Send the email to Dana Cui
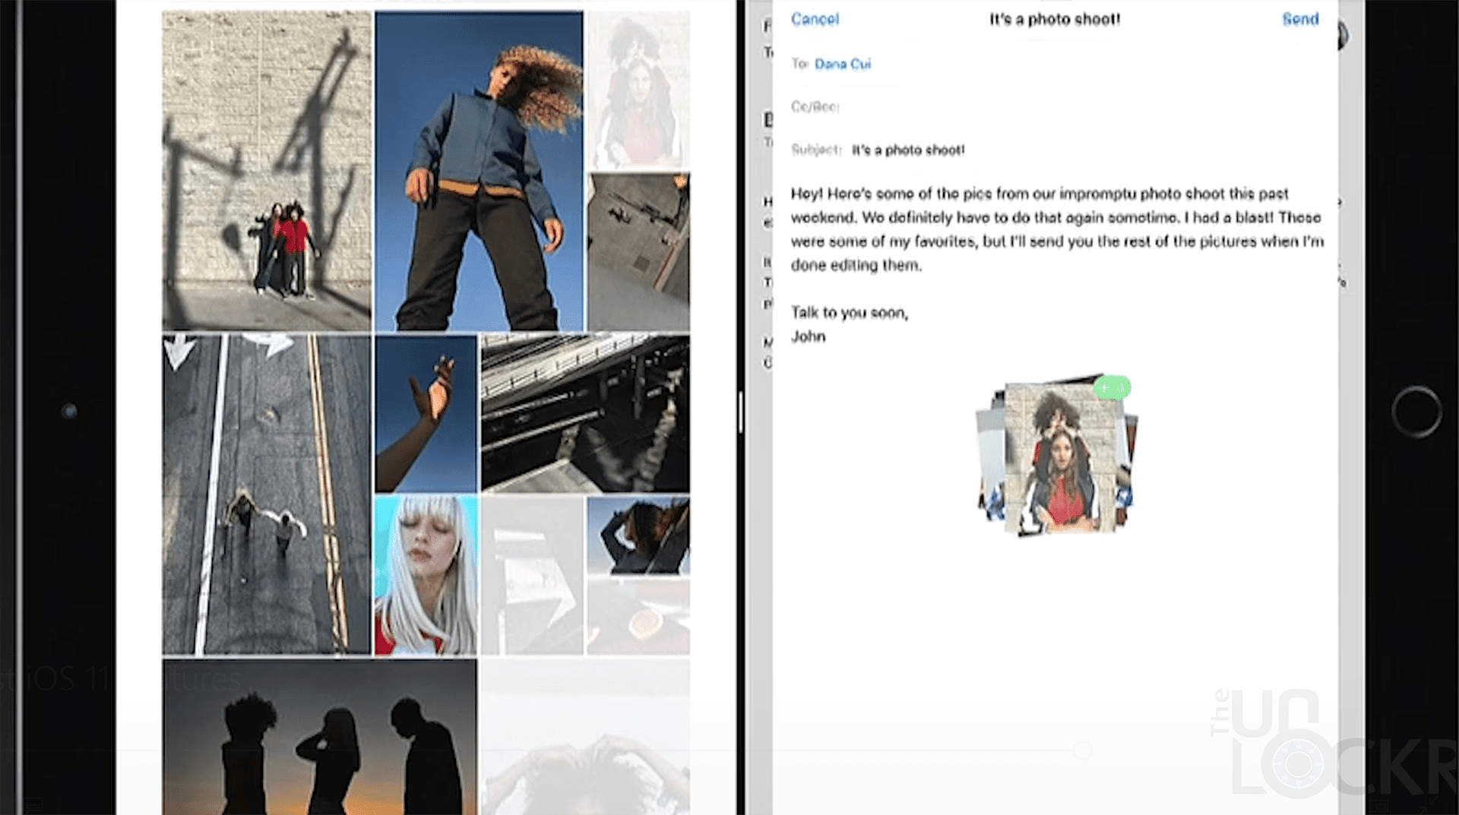This screenshot has height=815, width=1459. (x=1300, y=19)
